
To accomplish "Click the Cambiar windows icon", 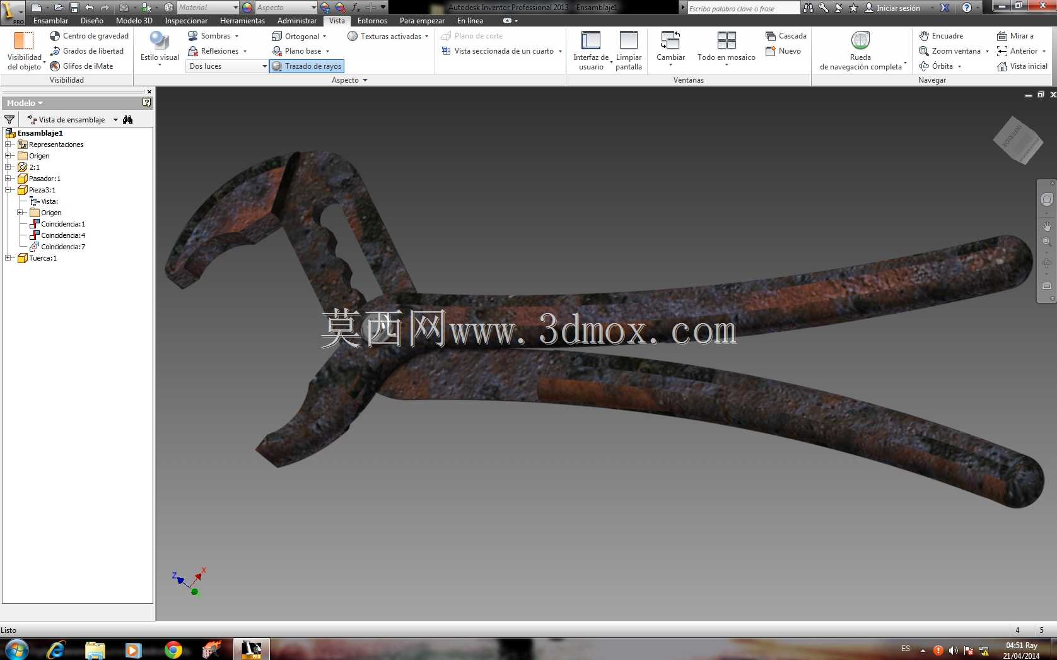I will click(x=670, y=40).
